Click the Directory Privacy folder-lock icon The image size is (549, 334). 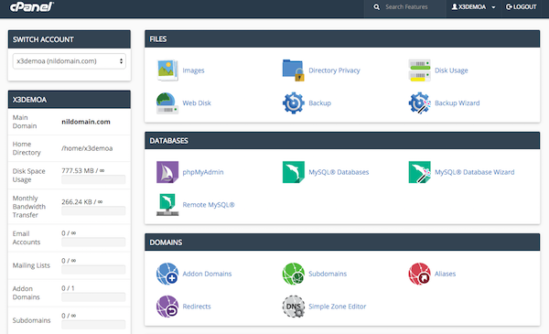tap(294, 70)
